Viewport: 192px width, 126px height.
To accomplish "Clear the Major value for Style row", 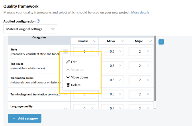I will click(148, 51).
